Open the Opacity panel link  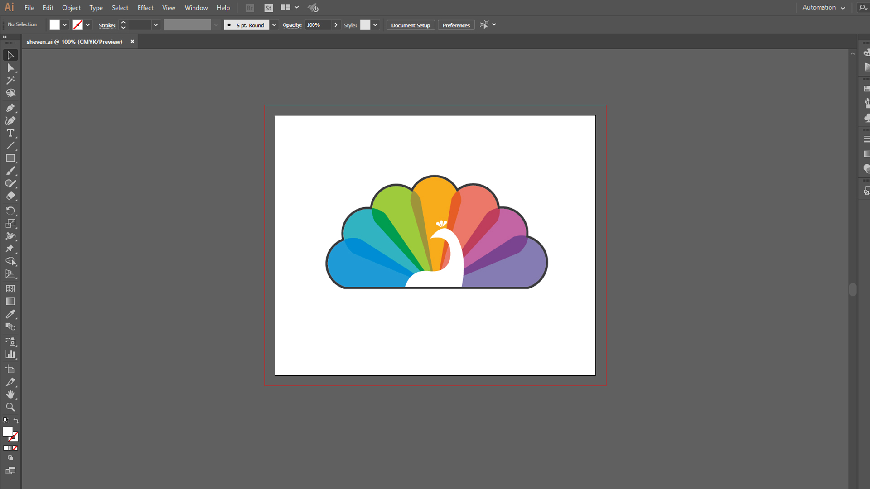pyautogui.click(x=292, y=25)
